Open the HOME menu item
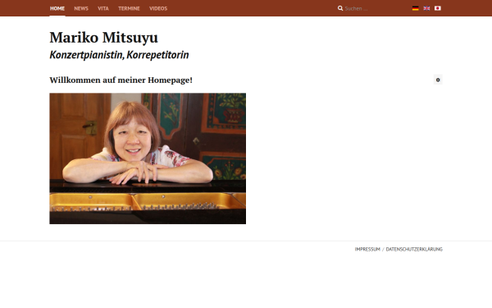The width and height of the screenshot is (492, 308). click(x=57, y=8)
